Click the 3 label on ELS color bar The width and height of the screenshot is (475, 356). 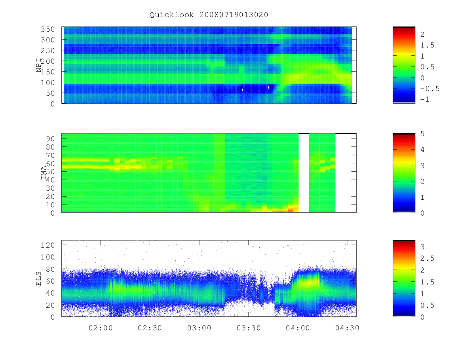422,247
